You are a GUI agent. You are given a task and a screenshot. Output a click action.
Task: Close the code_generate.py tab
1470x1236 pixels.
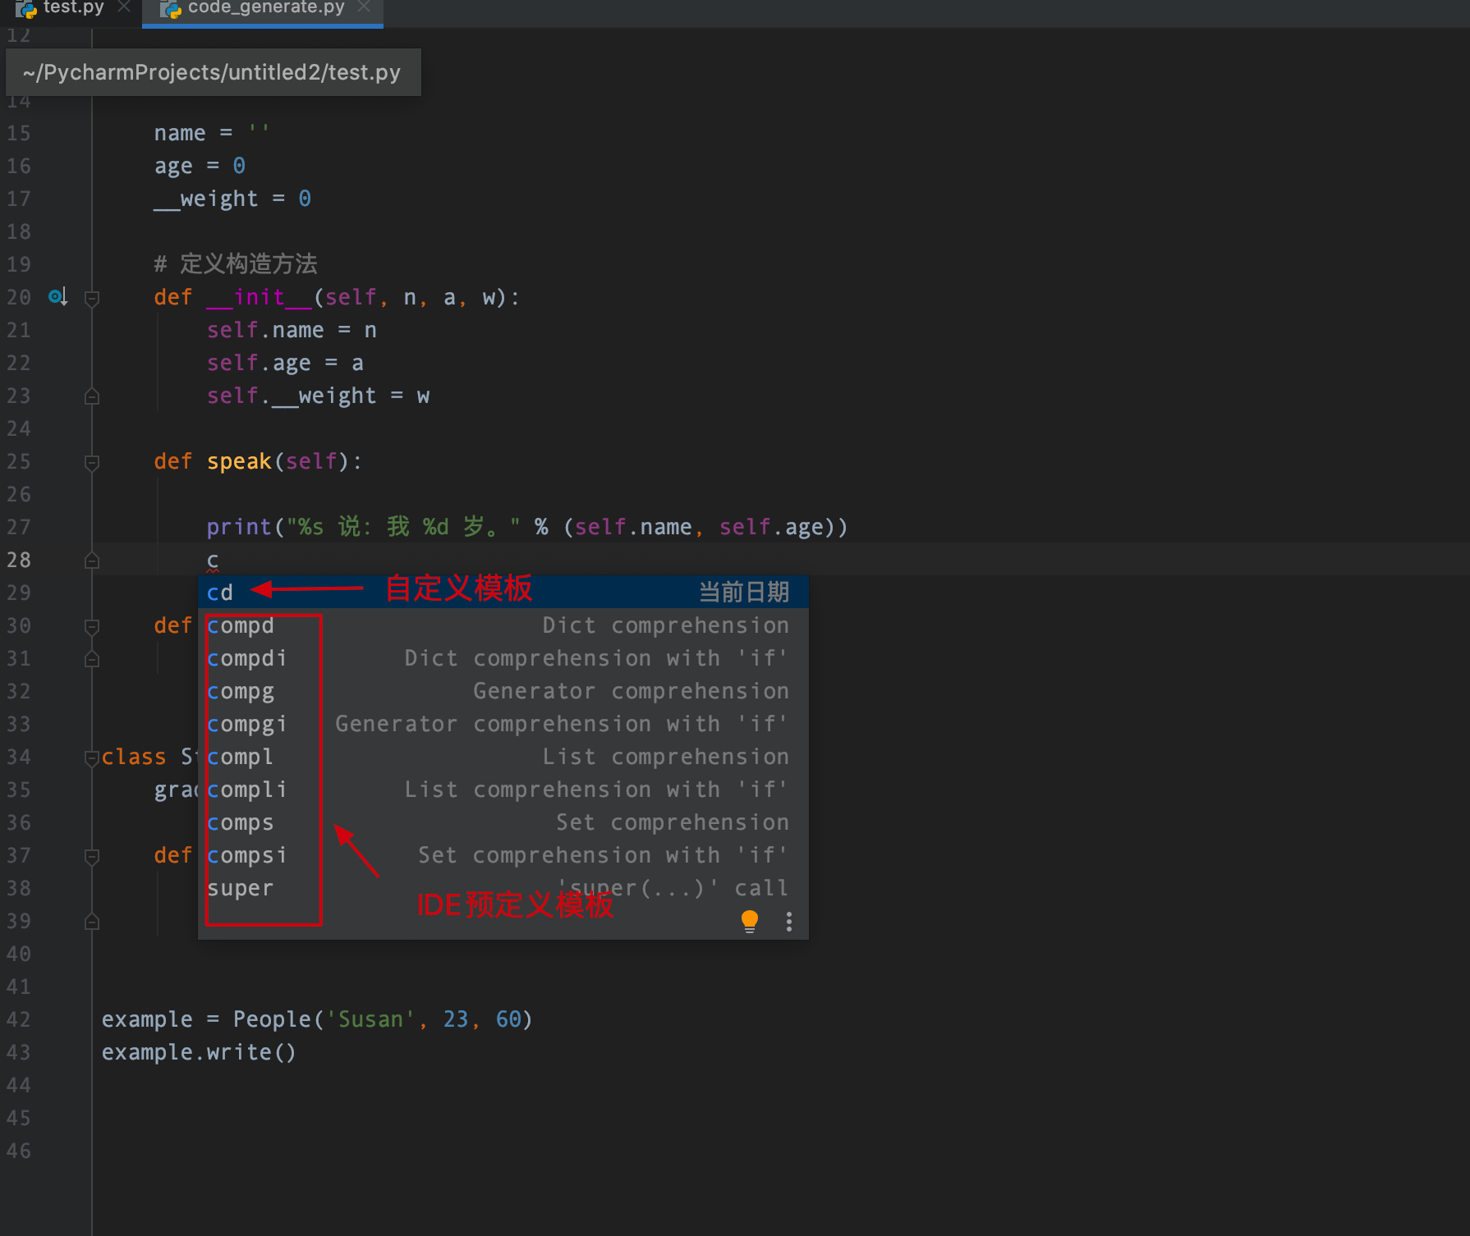tap(364, 7)
